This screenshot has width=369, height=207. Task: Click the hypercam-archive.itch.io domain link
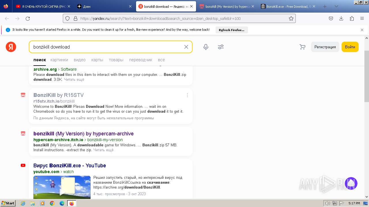58,140
